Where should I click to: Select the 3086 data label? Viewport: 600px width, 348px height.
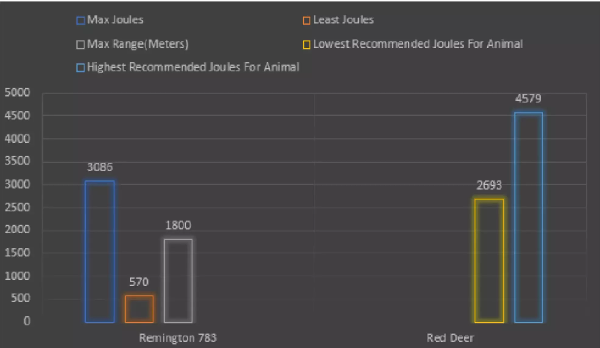(x=100, y=167)
